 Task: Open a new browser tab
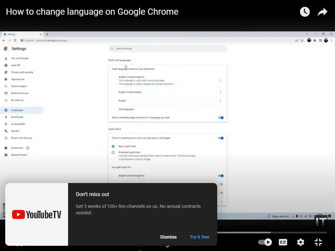pos(47,34)
